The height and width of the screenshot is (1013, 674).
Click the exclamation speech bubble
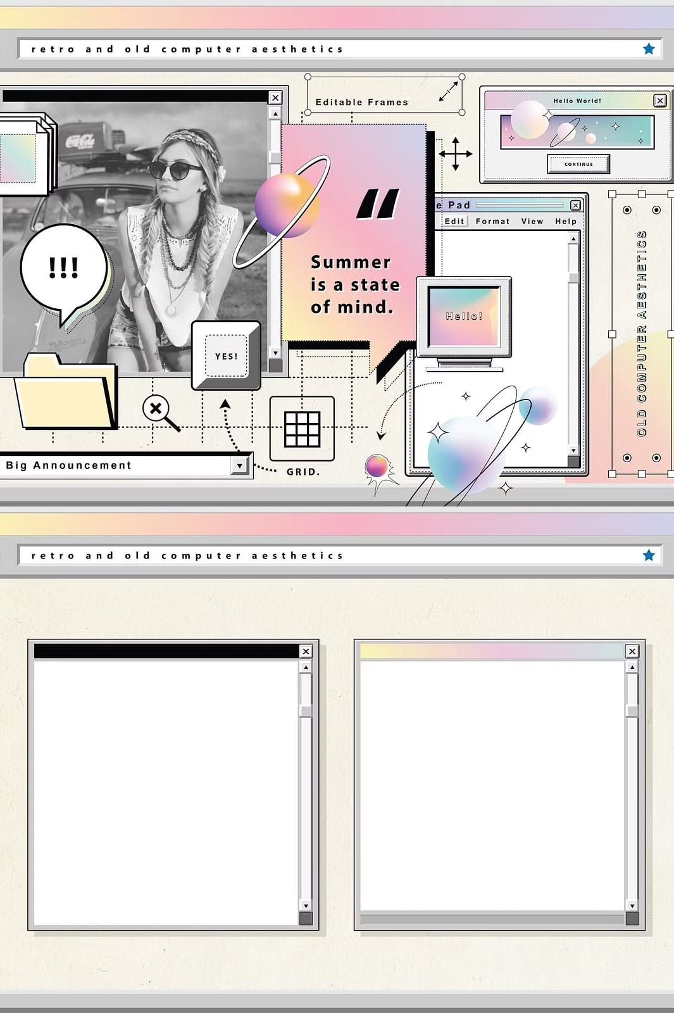[x=63, y=268]
